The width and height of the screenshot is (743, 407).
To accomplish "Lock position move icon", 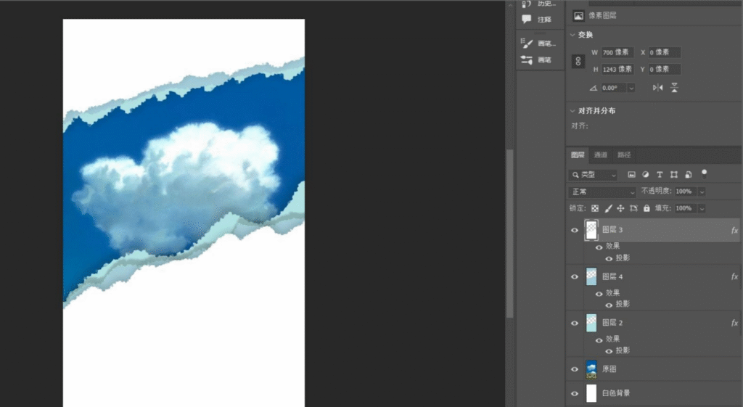I will pos(620,208).
